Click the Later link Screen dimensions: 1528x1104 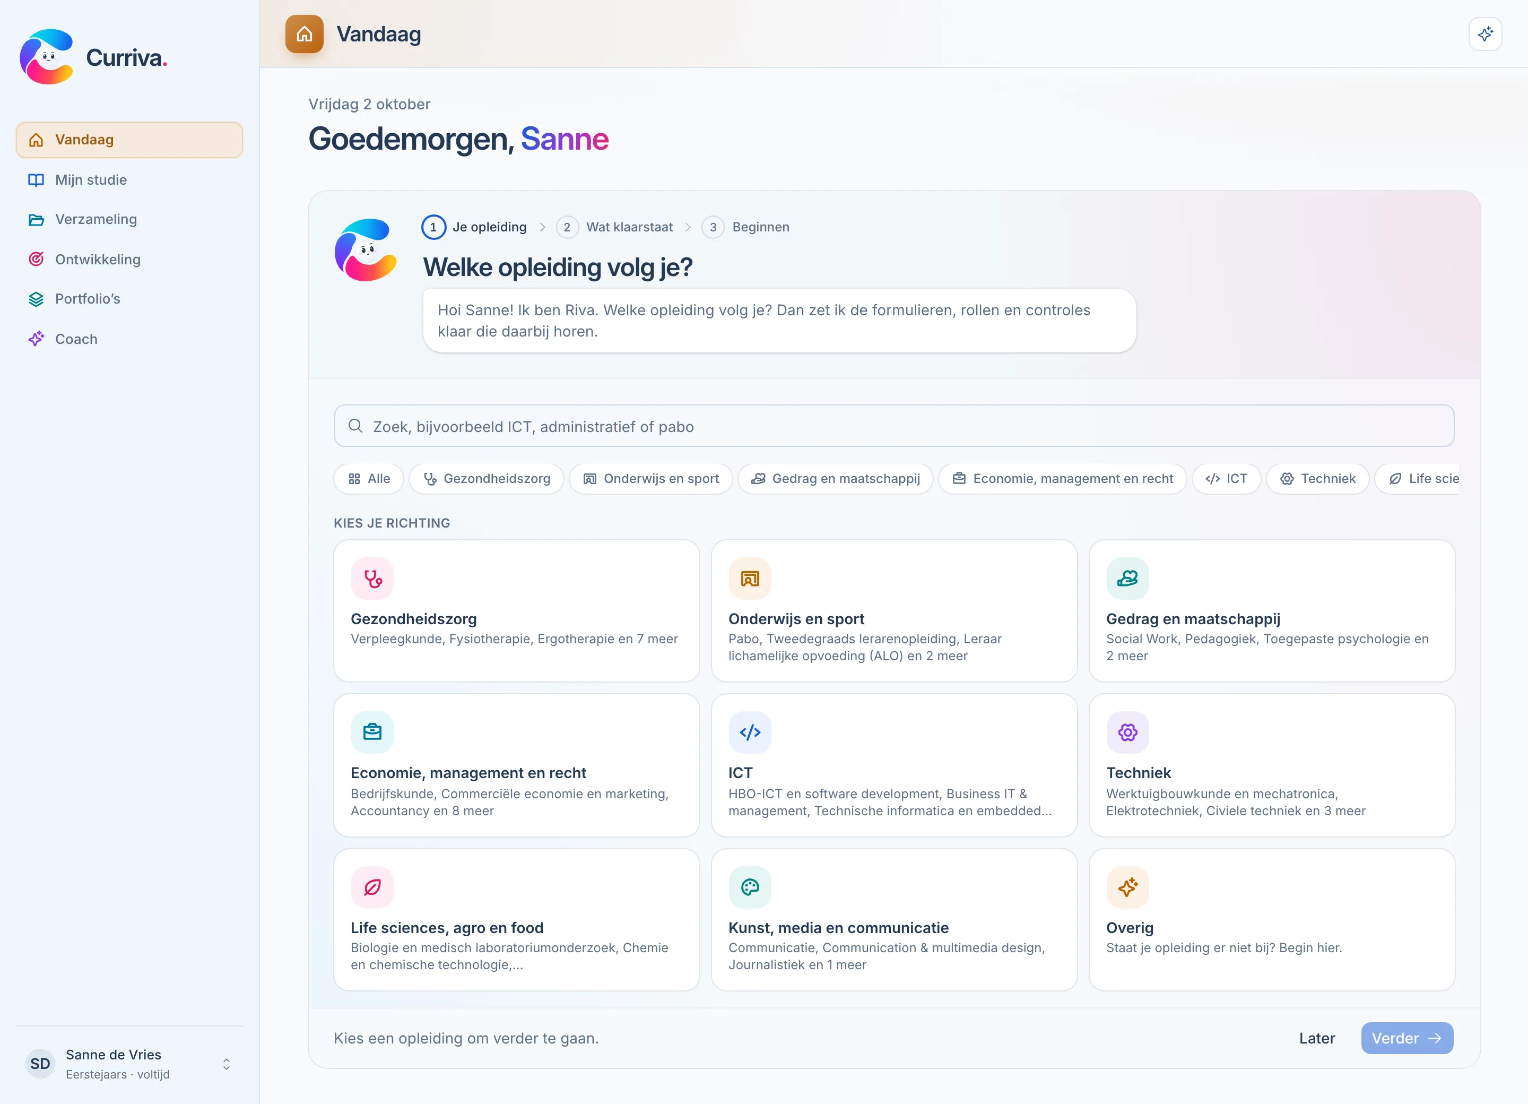pyautogui.click(x=1316, y=1038)
